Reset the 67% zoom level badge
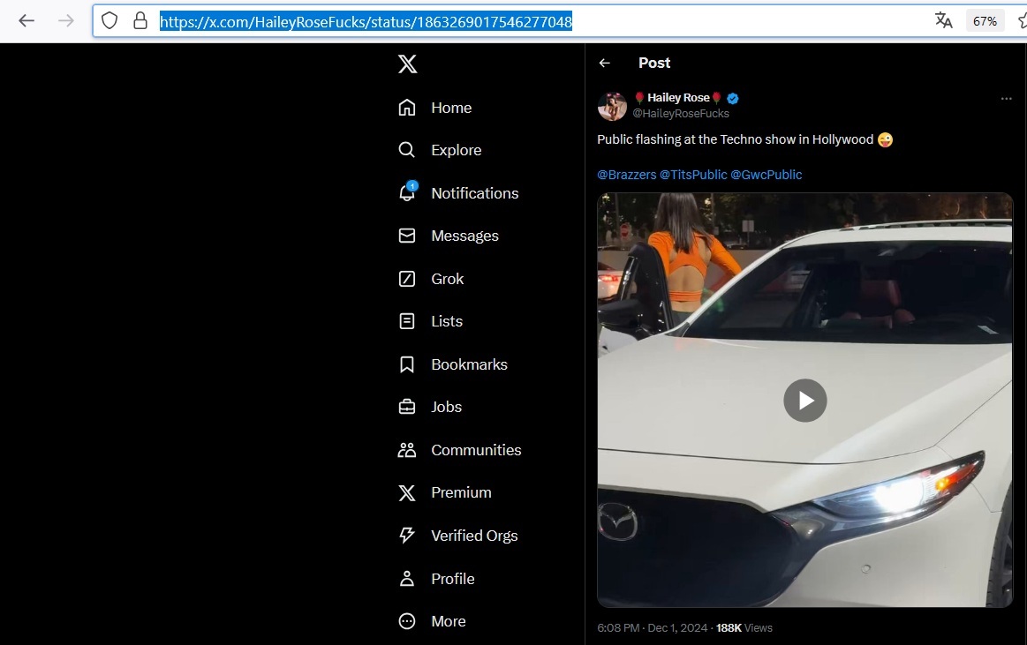The width and height of the screenshot is (1027, 645). click(x=985, y=21)
